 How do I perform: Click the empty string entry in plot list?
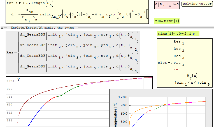tap(176, 70)
